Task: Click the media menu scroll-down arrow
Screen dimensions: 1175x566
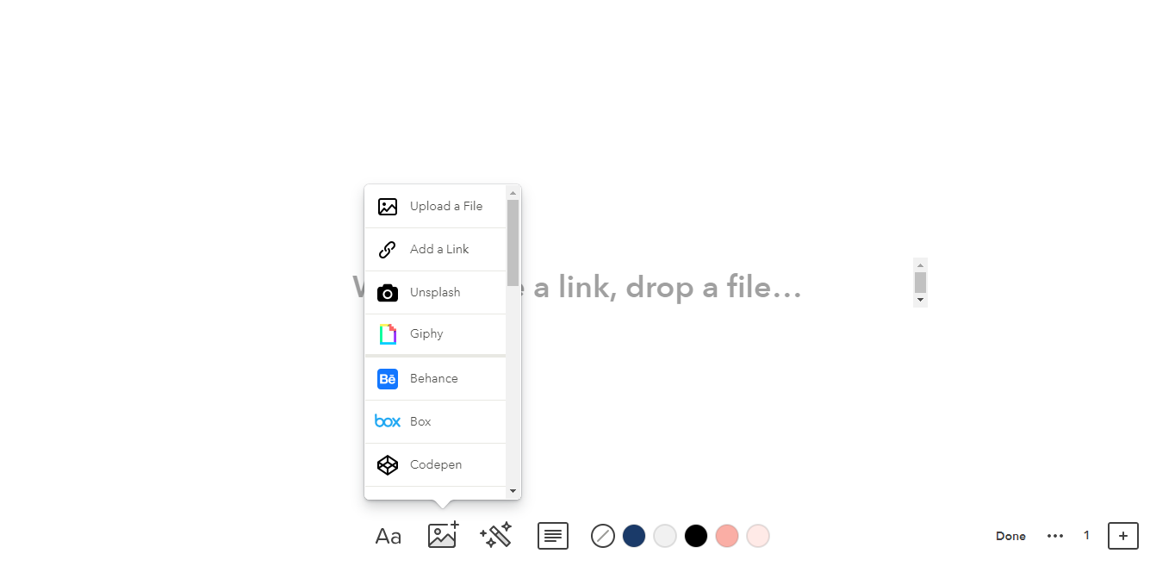Action: pyautogui.click(x=513, y=491)
